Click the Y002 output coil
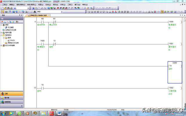The width and height of the screenshot is (186, 116). coord(171,88)
